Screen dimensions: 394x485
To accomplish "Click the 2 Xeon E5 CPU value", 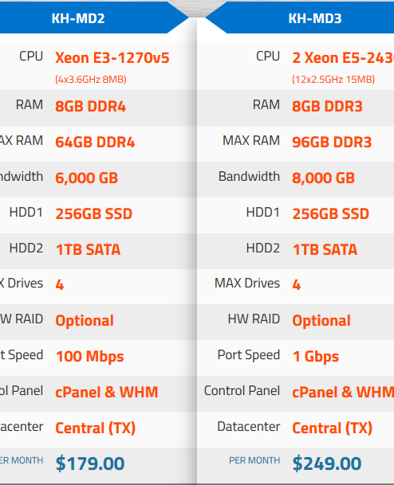I will [x=343, y=58].
